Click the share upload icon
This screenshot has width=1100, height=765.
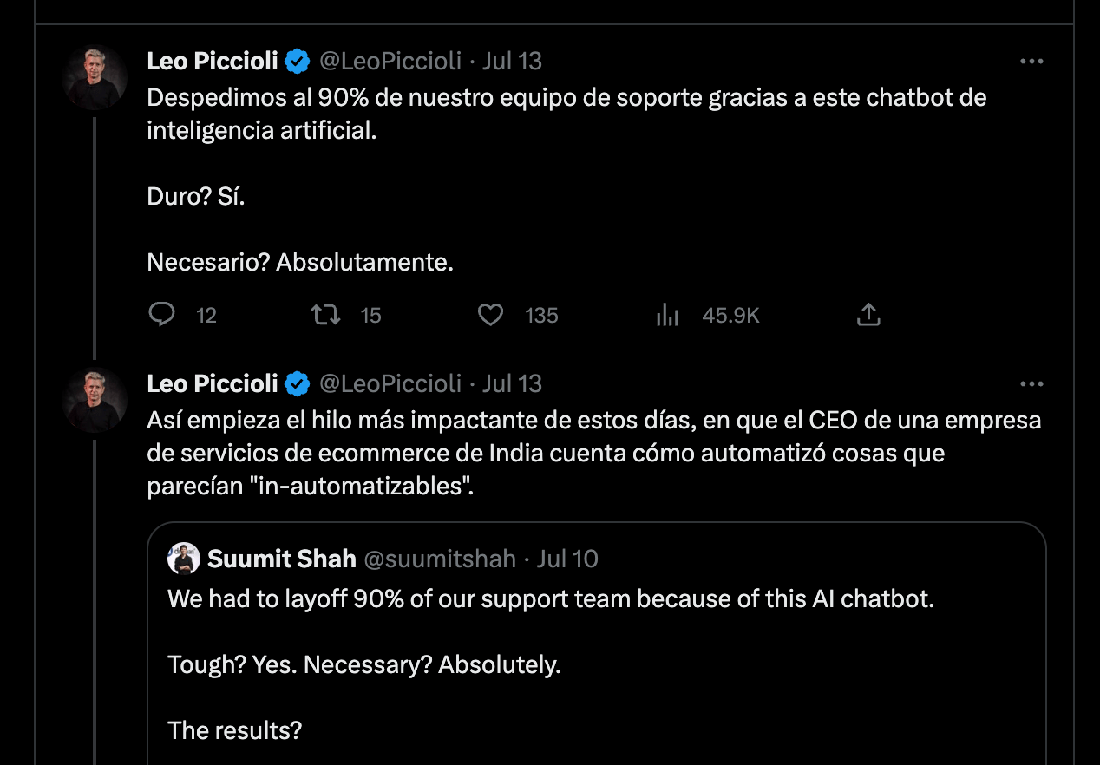pos(868,315)
